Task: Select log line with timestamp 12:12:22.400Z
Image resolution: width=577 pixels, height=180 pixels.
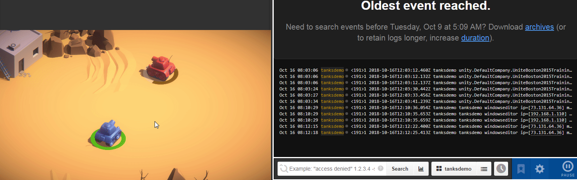Action: point(426,126)
